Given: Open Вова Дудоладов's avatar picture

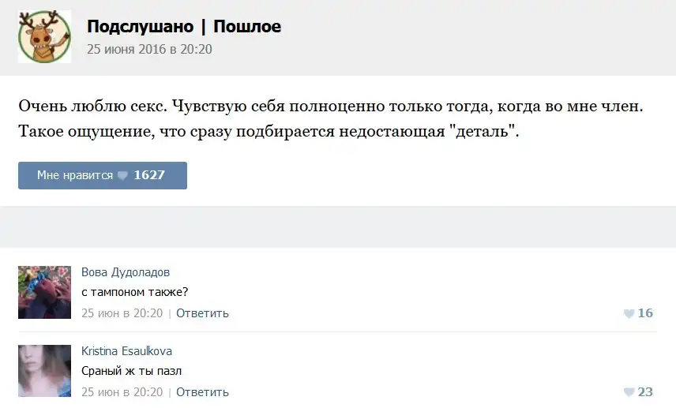Looking at the screenshot, I should tap(44, 292).
